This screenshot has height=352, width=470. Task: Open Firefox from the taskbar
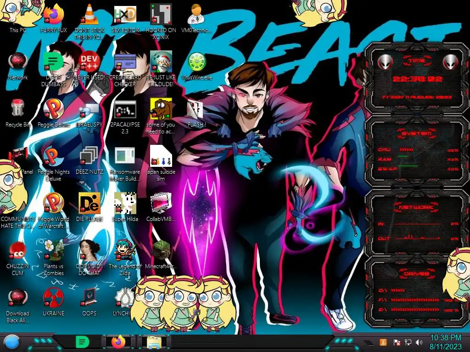(x=118, y=342)
